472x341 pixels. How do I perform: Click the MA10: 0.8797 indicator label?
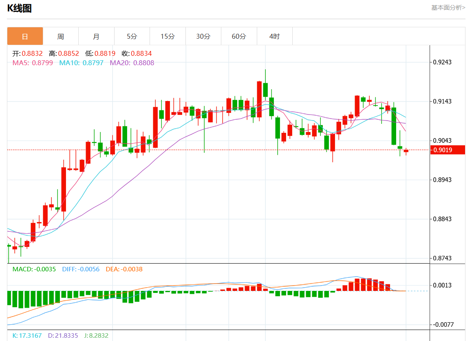tap(81, 63)
